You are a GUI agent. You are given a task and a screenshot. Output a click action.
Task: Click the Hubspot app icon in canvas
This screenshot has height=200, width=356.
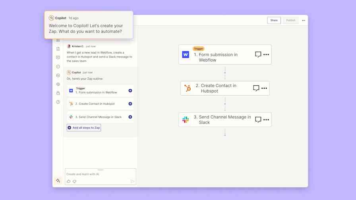tap(188, 88)
